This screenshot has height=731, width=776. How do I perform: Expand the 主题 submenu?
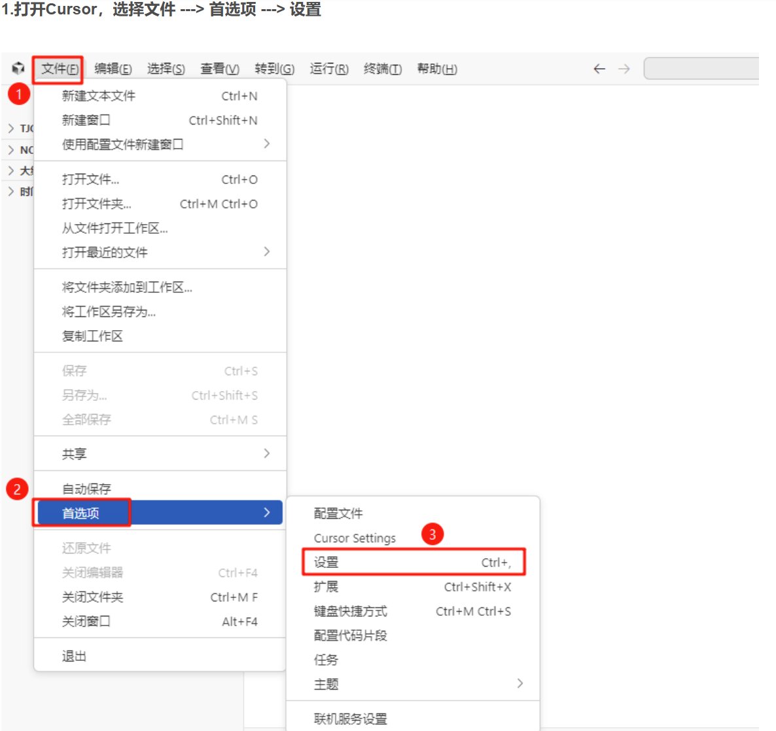pyautogui.click(x=413, y=684)
